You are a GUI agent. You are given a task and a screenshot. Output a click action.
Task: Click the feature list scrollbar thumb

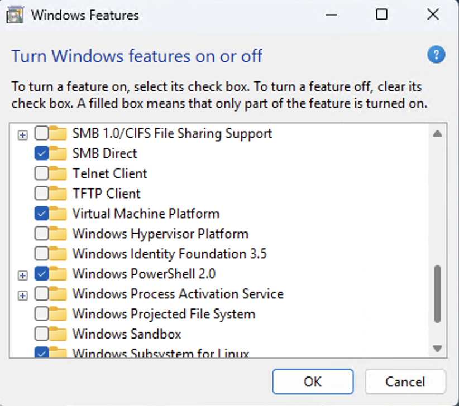tap(437, 293)
